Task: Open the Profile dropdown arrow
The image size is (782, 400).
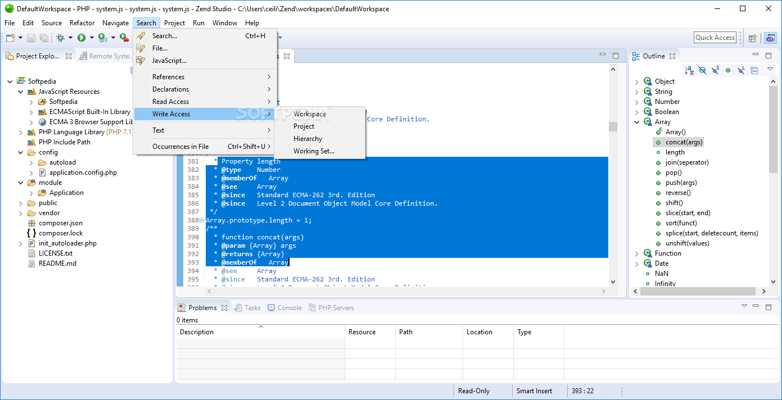Action: point(113,38)
